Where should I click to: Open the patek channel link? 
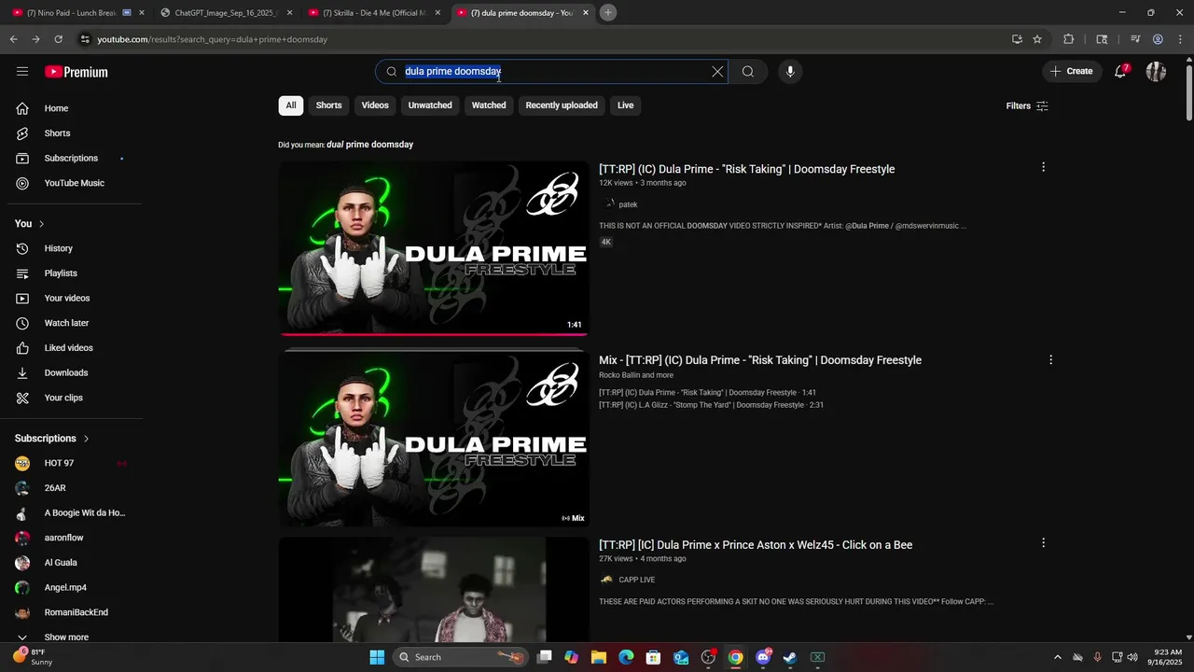click(x=628, y=204)
